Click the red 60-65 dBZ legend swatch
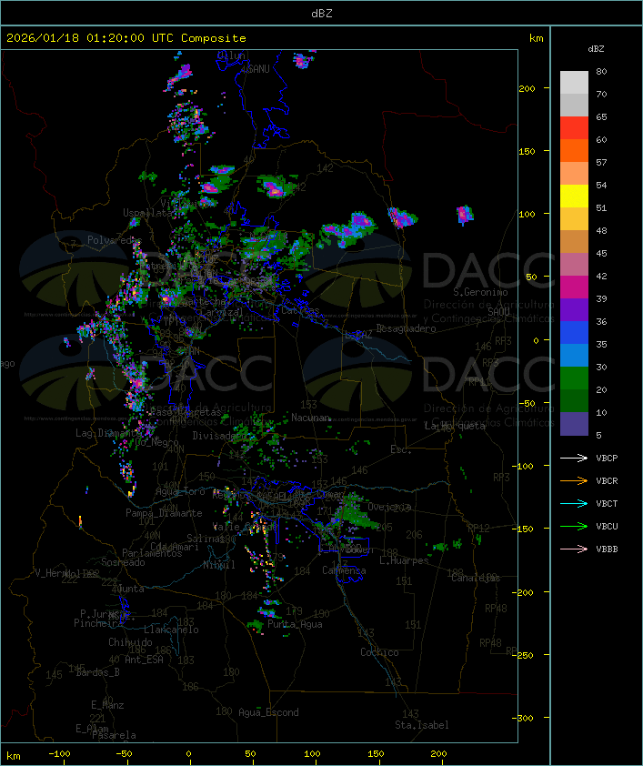 coord(574,128)
